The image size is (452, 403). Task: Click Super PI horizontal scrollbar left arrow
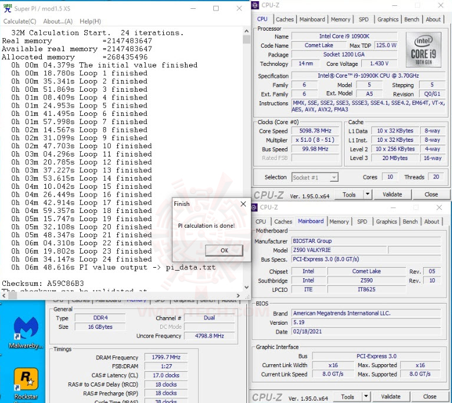pos(4,295)
